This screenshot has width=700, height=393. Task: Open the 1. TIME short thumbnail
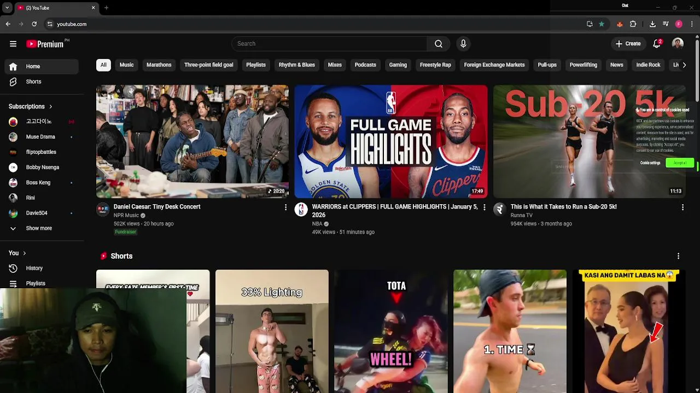tap(510, 331)
